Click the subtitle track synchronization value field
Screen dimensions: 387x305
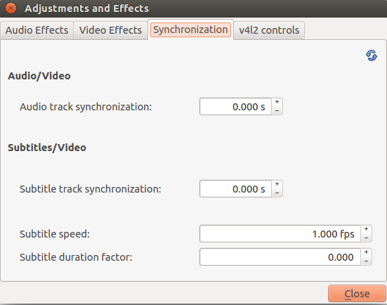click(236, 189)
